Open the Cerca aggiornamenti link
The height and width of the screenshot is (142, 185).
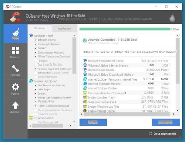[165, 133]
